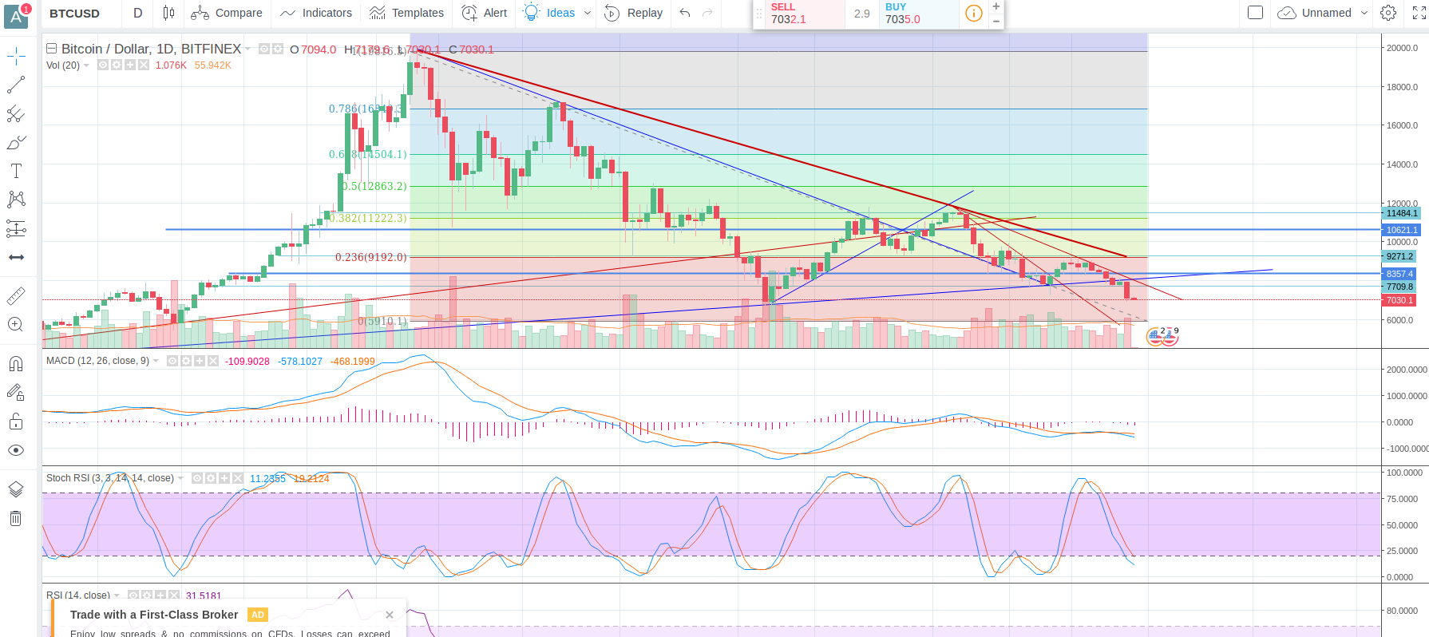Image resolution: width=1429 pixels, height=637 pixels.
Task: Open the prediction and measurement tools
Action: pyautogui.click(x=16, y=229)
